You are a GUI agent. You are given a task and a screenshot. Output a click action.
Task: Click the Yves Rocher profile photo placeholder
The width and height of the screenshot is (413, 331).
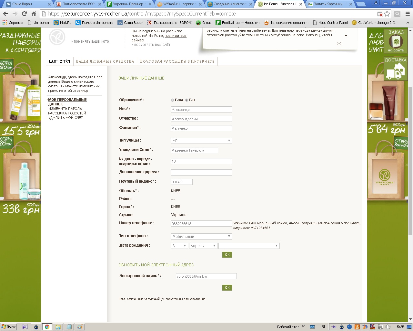click(57, 37)
